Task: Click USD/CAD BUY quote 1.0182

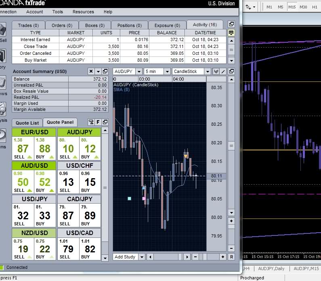Action: tap(90, 249)
